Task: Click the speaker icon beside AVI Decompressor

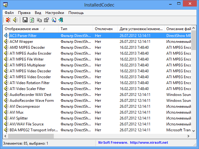Action: [7, 106]
